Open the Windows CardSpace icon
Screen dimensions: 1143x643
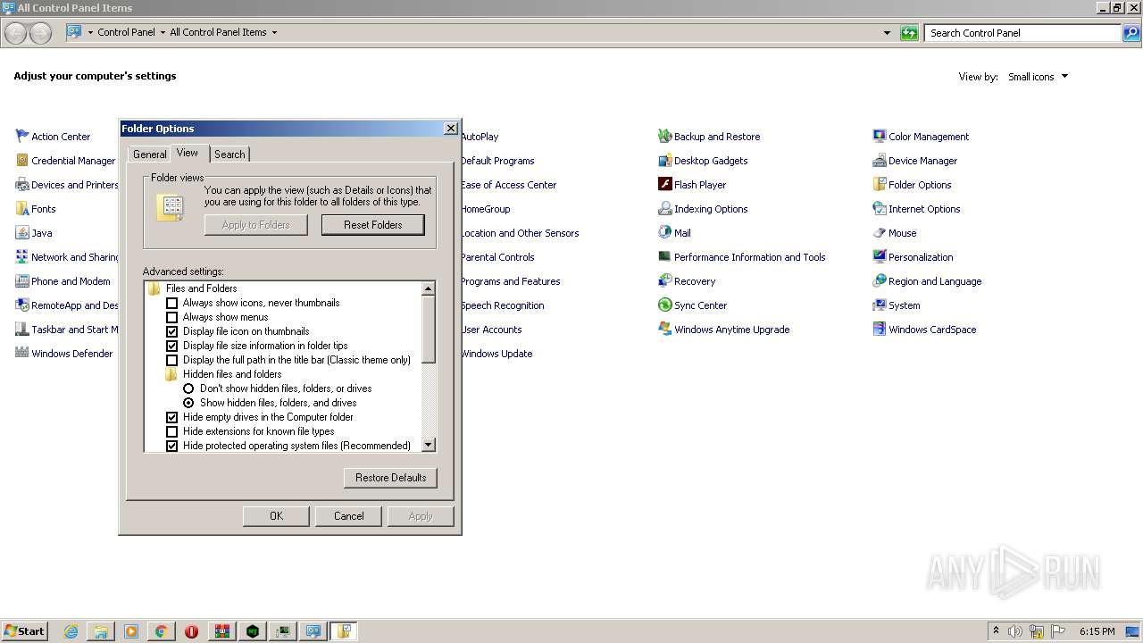(x=880, y=329)
